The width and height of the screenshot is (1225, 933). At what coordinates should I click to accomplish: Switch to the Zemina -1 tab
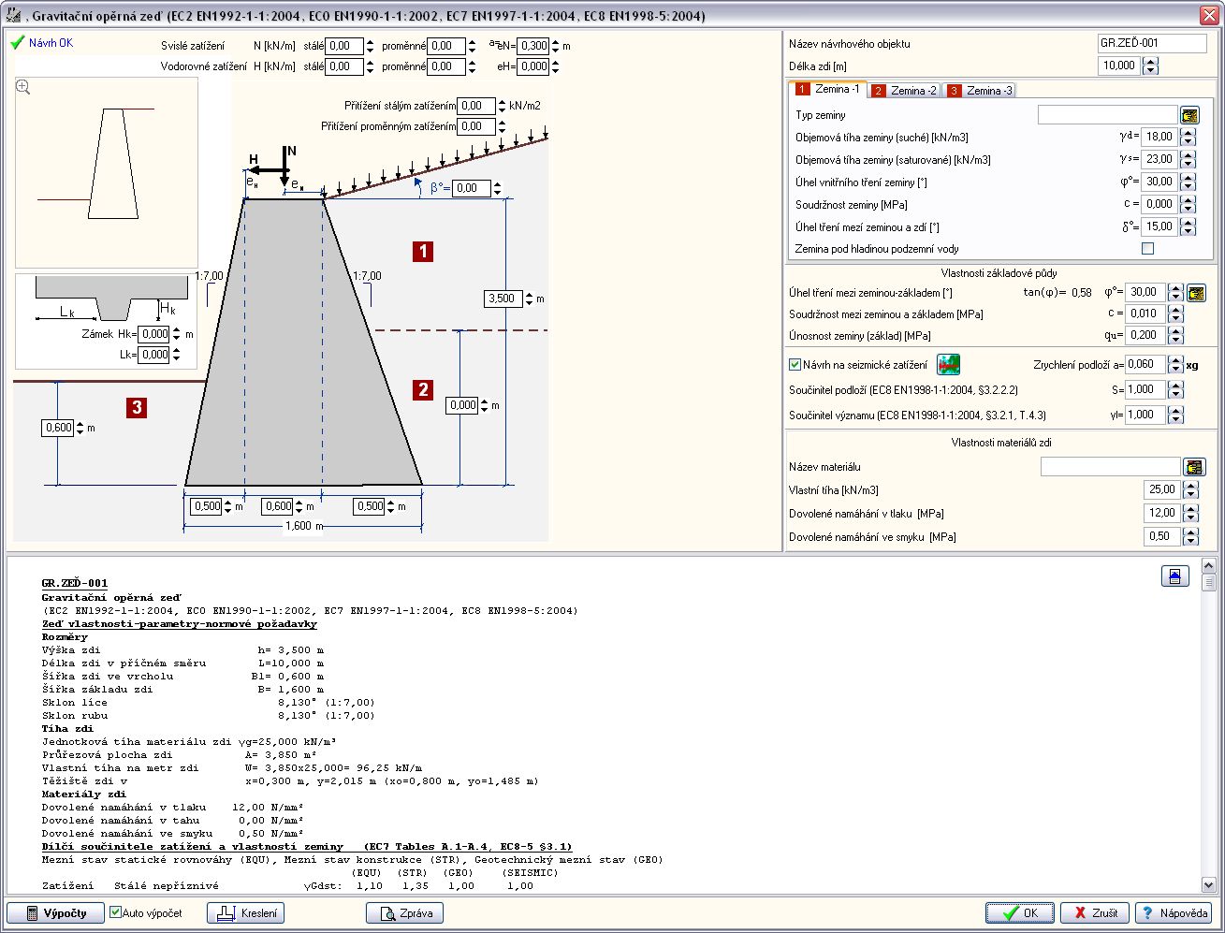[x=828, y=89]
